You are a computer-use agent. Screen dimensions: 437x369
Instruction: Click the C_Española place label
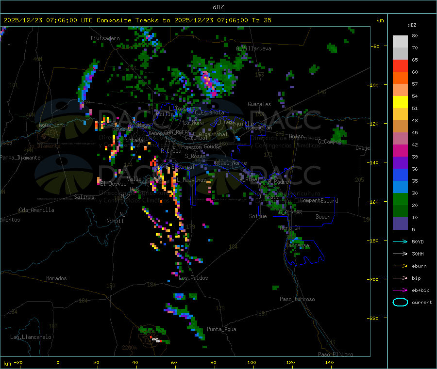209,112
